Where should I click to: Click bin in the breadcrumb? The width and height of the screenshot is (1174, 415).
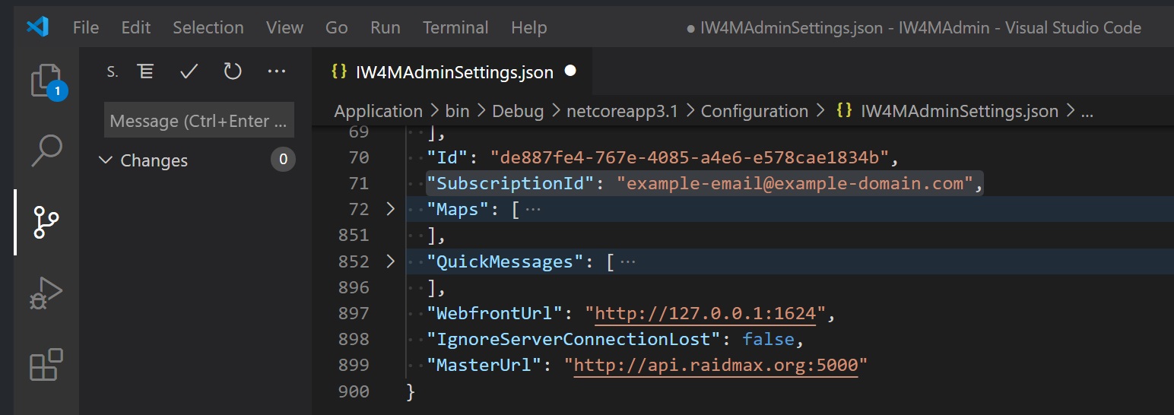tap(457, 111)
